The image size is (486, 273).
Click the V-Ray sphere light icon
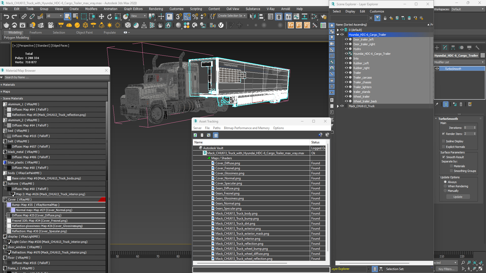[77, 25]
